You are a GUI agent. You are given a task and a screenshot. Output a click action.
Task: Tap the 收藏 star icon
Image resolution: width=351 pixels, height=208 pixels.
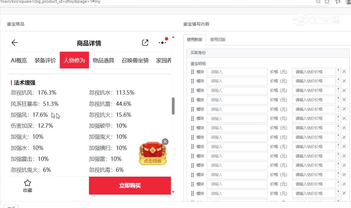point(27,183)
